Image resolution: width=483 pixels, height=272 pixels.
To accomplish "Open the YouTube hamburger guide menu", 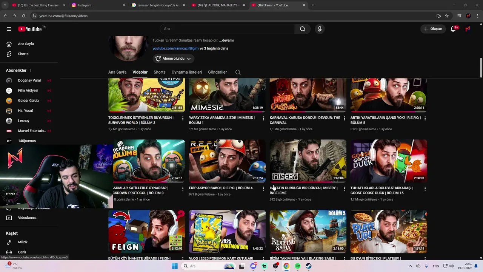I will (x=9, y=29).
